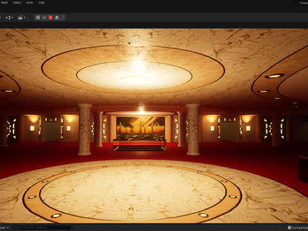This screenshot has height=231, width=308.
Task: Stop the play session with red button
Action: click(x=51, y=17)
